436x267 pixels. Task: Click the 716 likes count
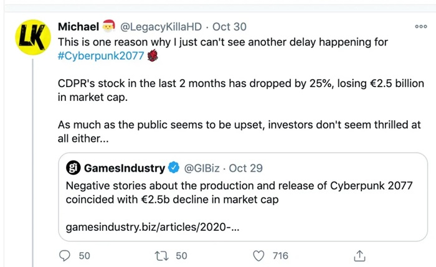point(281,255)
